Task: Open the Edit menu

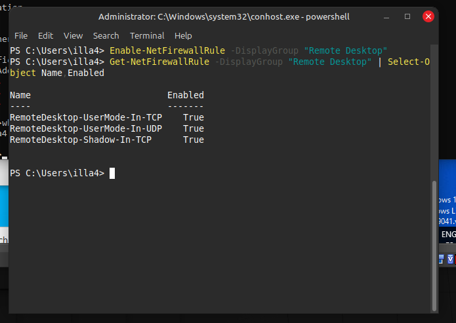Action: pos(45,35)
